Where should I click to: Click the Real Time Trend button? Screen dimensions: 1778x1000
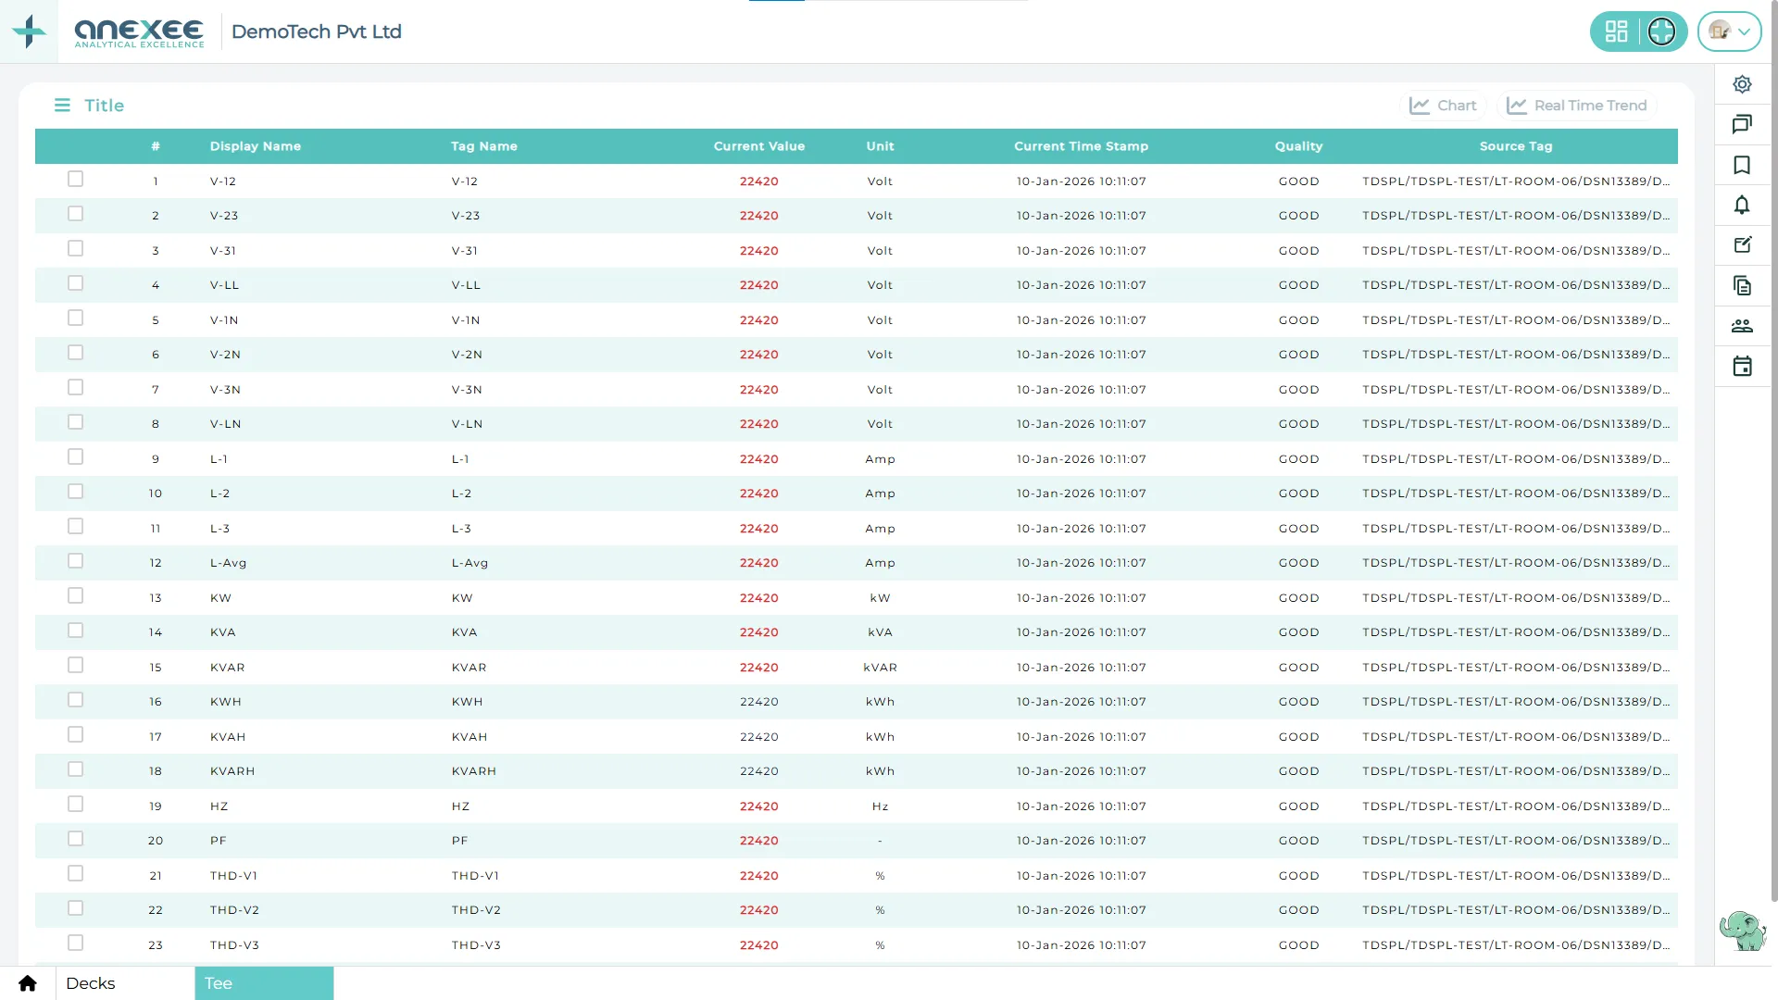coord(1577,105)
